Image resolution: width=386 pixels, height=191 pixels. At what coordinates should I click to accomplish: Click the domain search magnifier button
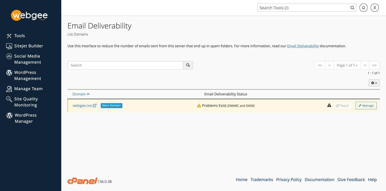pos(188,65)
